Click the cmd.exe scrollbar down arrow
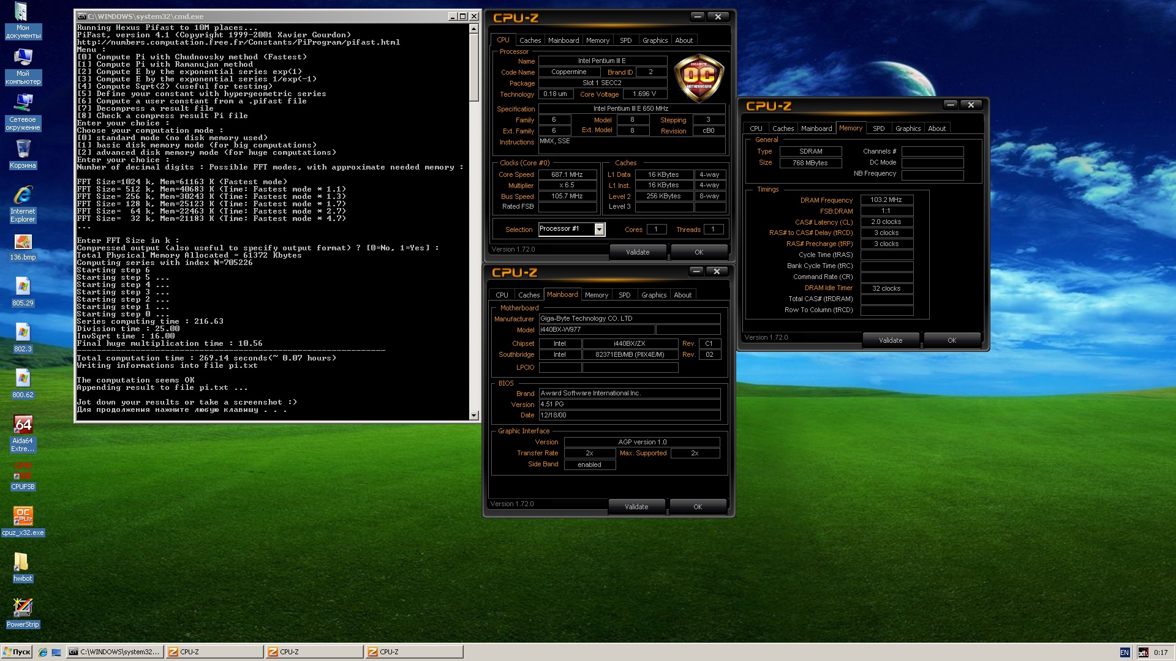Screen dimensions: 1176x661 (x=473, y=416)
